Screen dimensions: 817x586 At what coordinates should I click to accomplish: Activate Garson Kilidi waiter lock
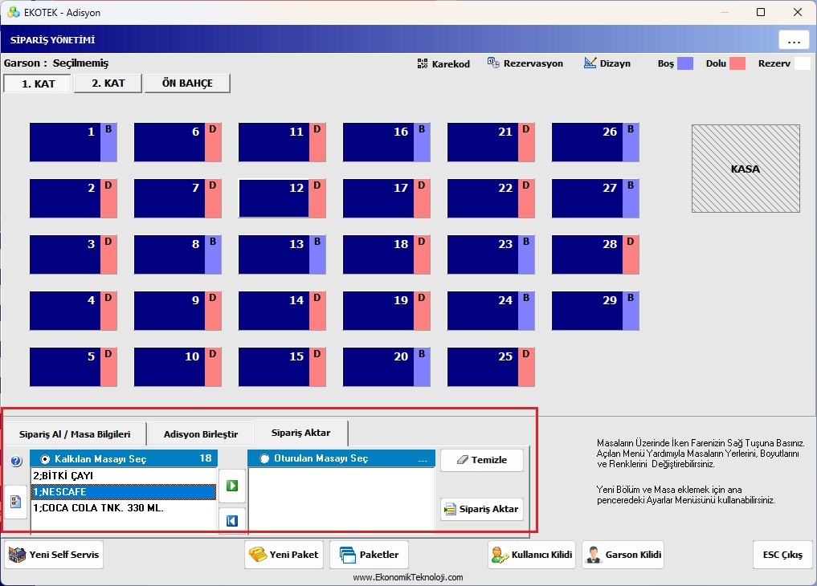pyautogui.click(x=623, y=555)
